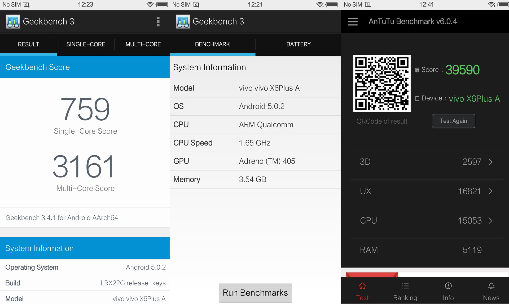Tap the Test home icon in AnTuTu
509x304 pixels.
tap(362, 286)
